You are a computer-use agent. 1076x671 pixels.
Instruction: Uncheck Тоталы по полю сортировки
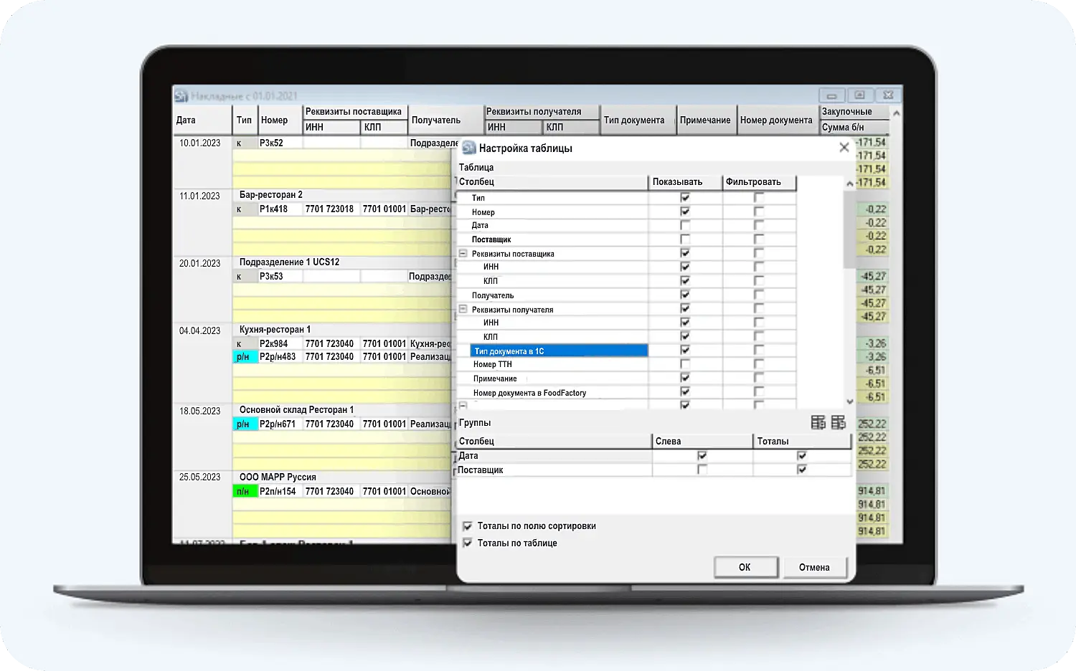468,525
